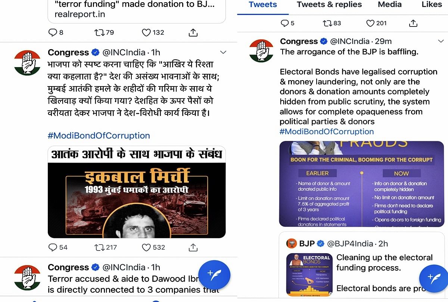
Task: Open the realreport.in link card
Action: (x=137, y=10)
